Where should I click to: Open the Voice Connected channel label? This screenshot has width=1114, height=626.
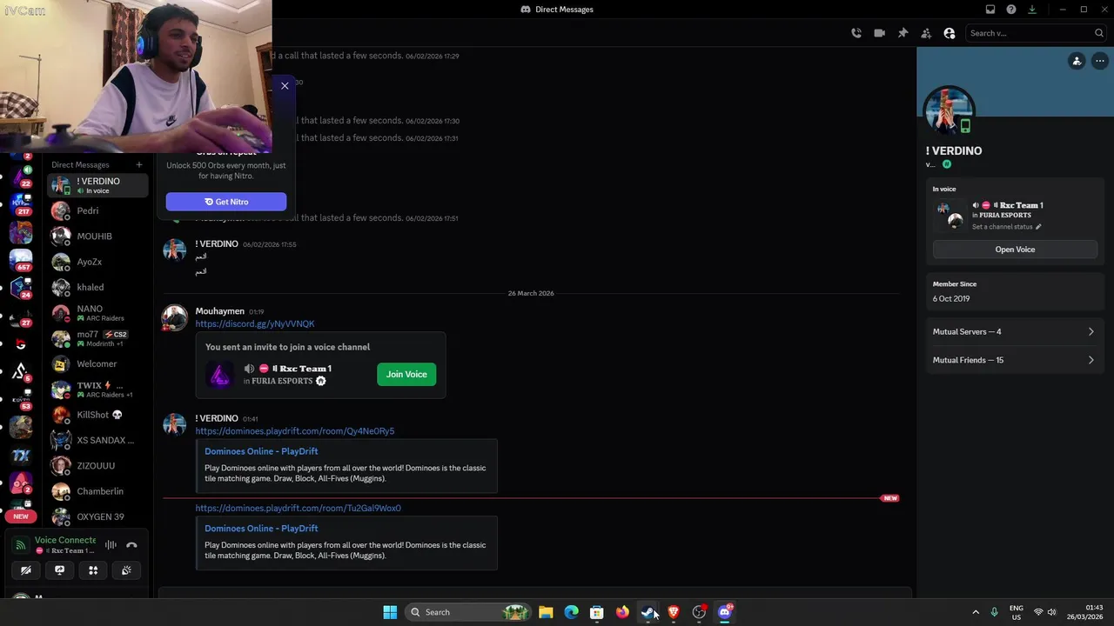point(65,540)
